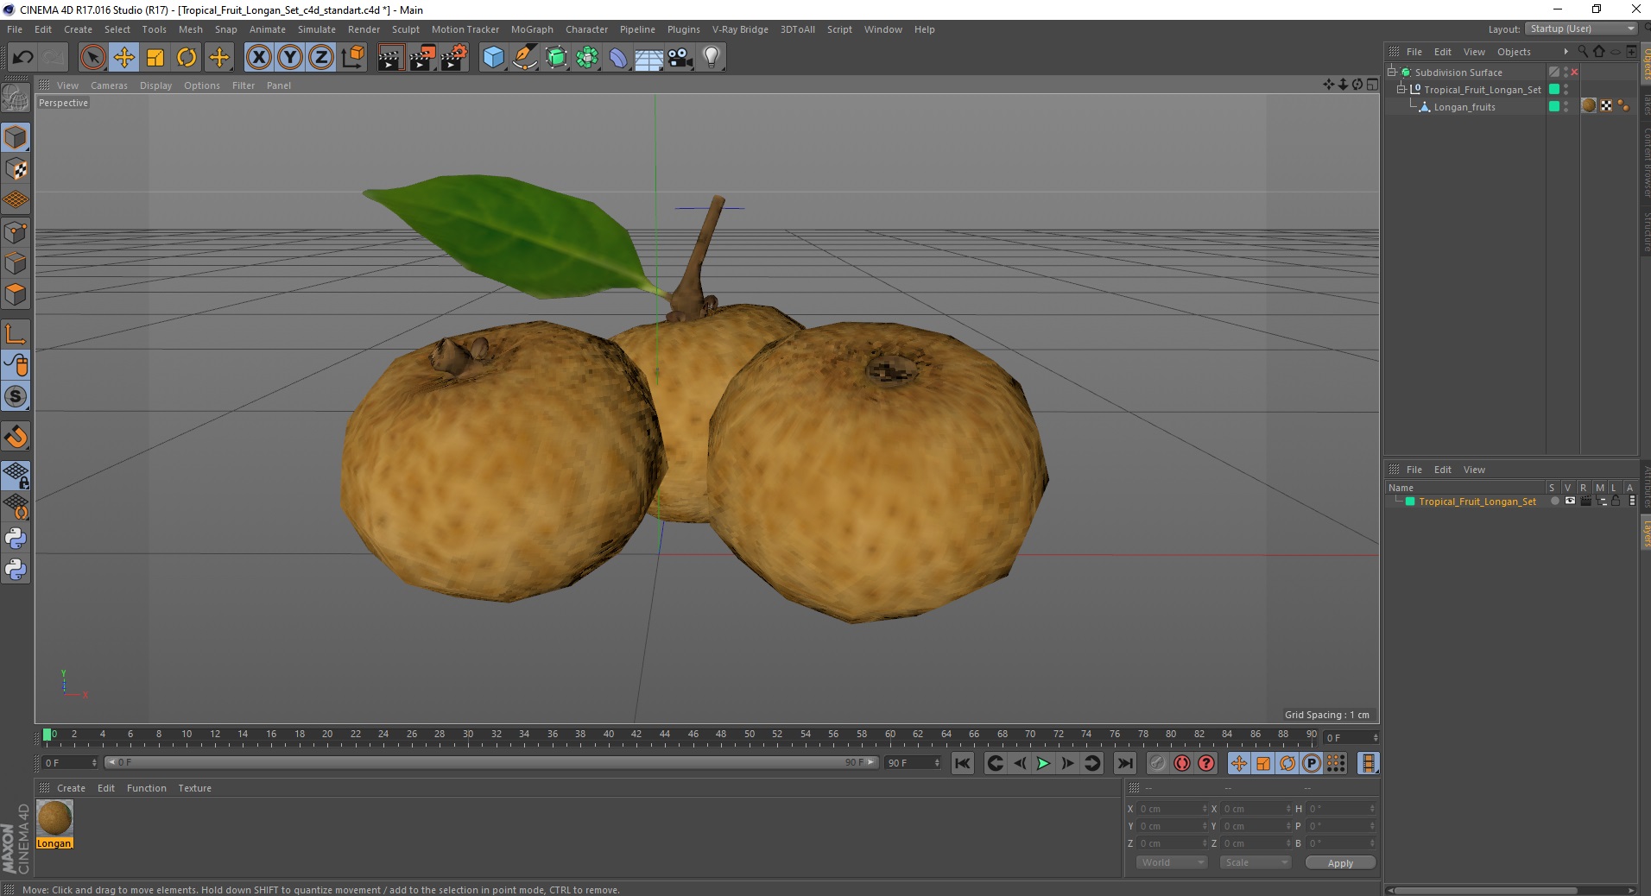This screenshot has width=1651, height=896.
Task: Toggle Y axis lock
Action: coord(289,58)
